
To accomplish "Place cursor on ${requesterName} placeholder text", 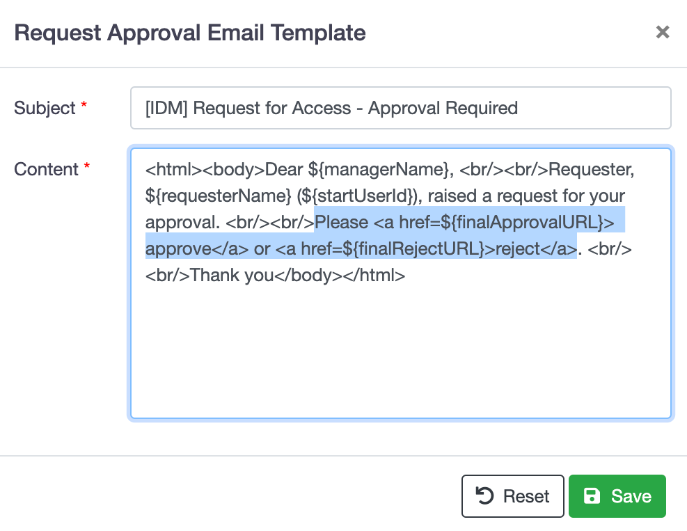I will pos(218,196).
